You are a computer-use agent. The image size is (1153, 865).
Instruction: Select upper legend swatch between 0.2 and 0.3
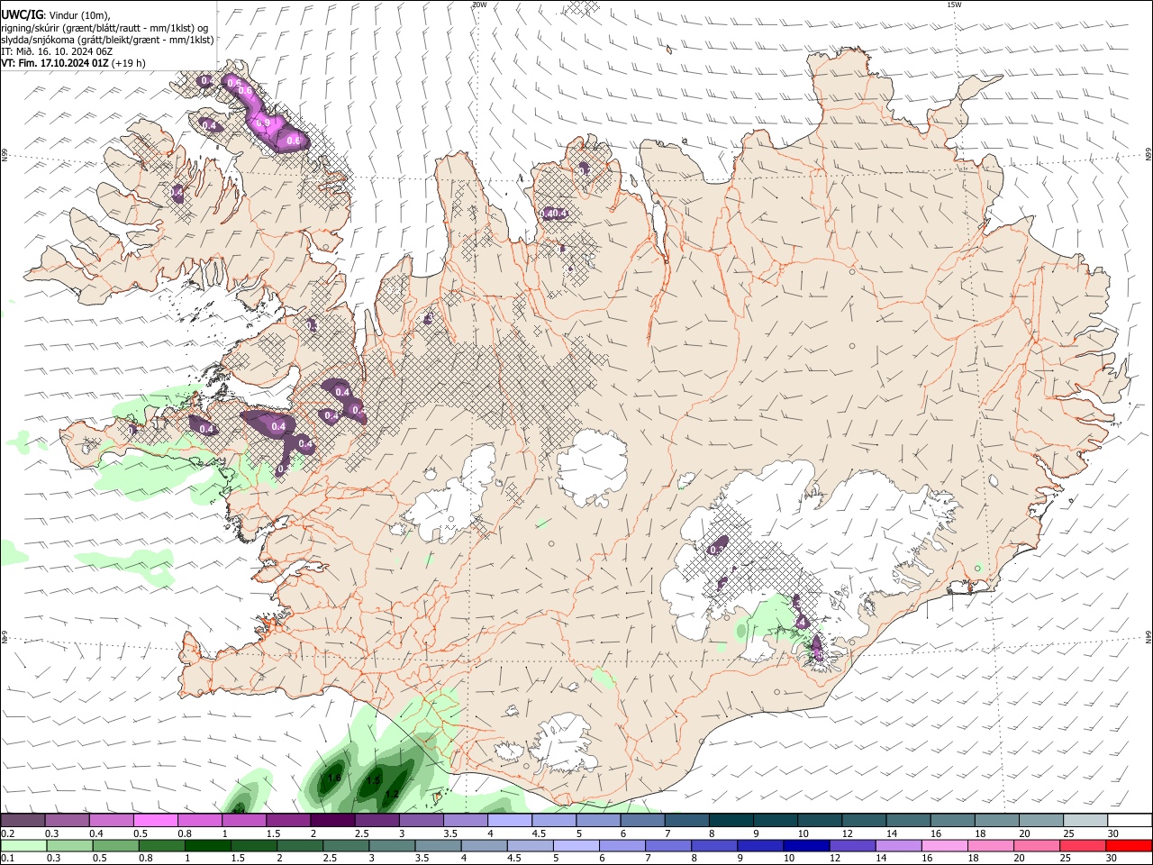(x=23, y=820)
